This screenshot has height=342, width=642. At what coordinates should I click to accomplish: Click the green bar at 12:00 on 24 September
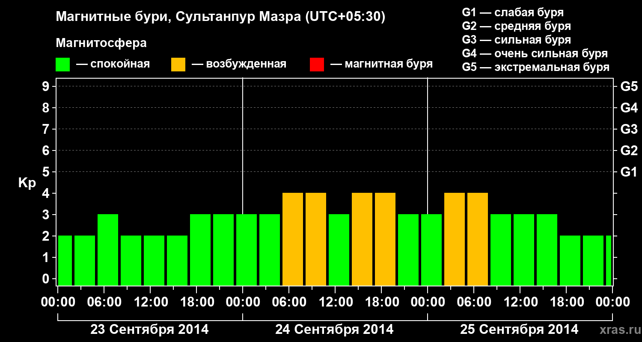(339, 250)
